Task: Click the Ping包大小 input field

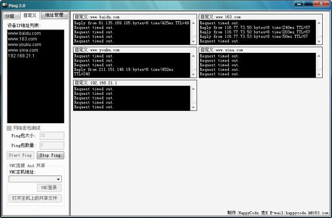Action: coord(52,136)
